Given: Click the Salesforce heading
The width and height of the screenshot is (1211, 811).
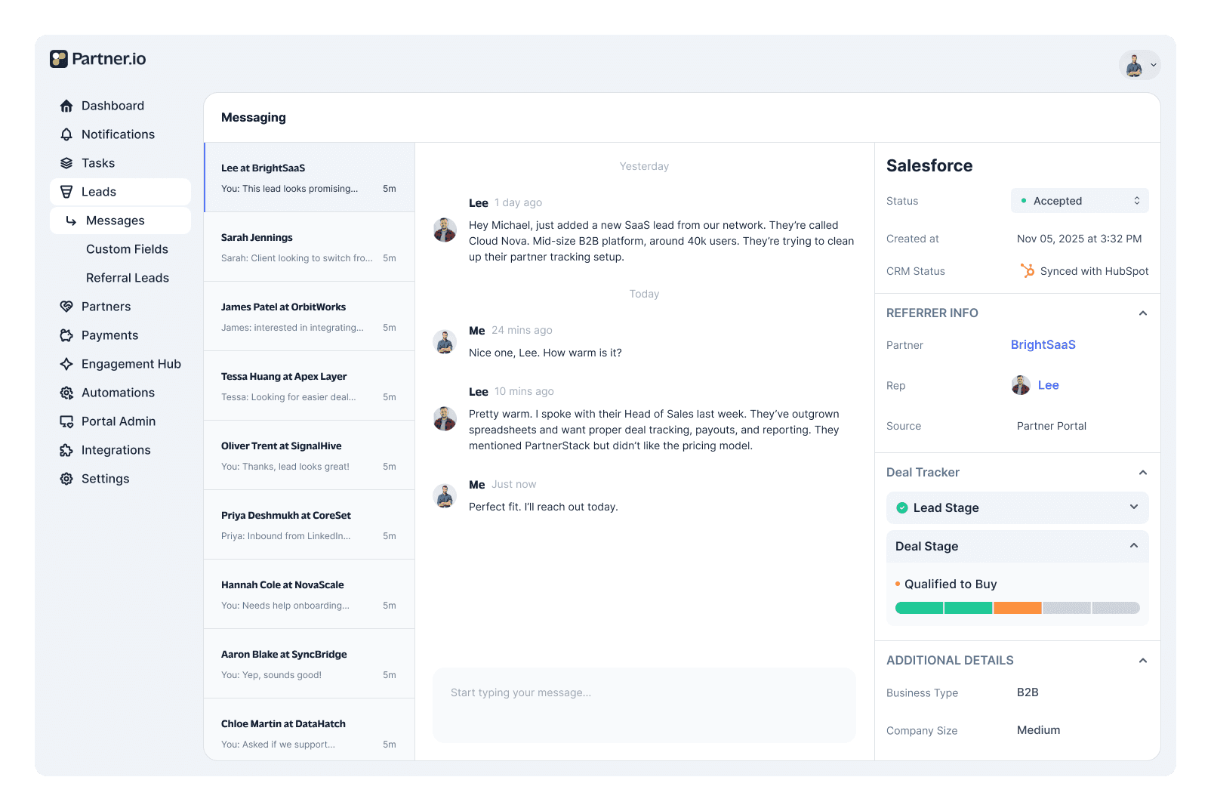Looking at the screenshot, I should tap(929, 165).
